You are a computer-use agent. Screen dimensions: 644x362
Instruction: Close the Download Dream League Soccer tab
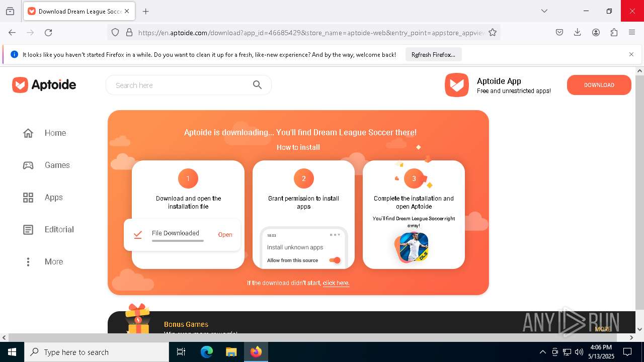(x=127, y=11)
